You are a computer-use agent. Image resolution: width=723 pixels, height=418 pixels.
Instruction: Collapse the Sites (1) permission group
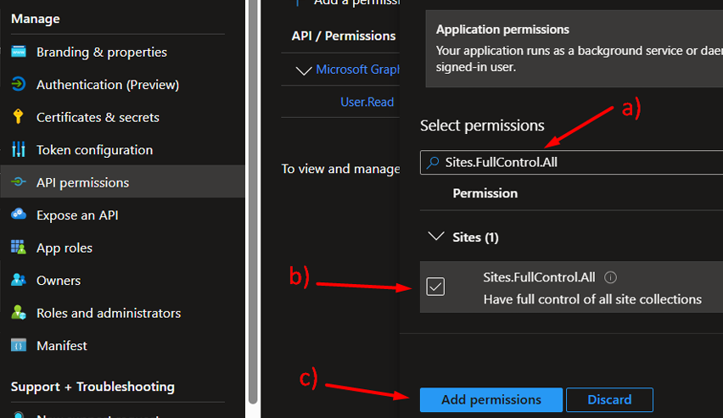click(437, 237)
